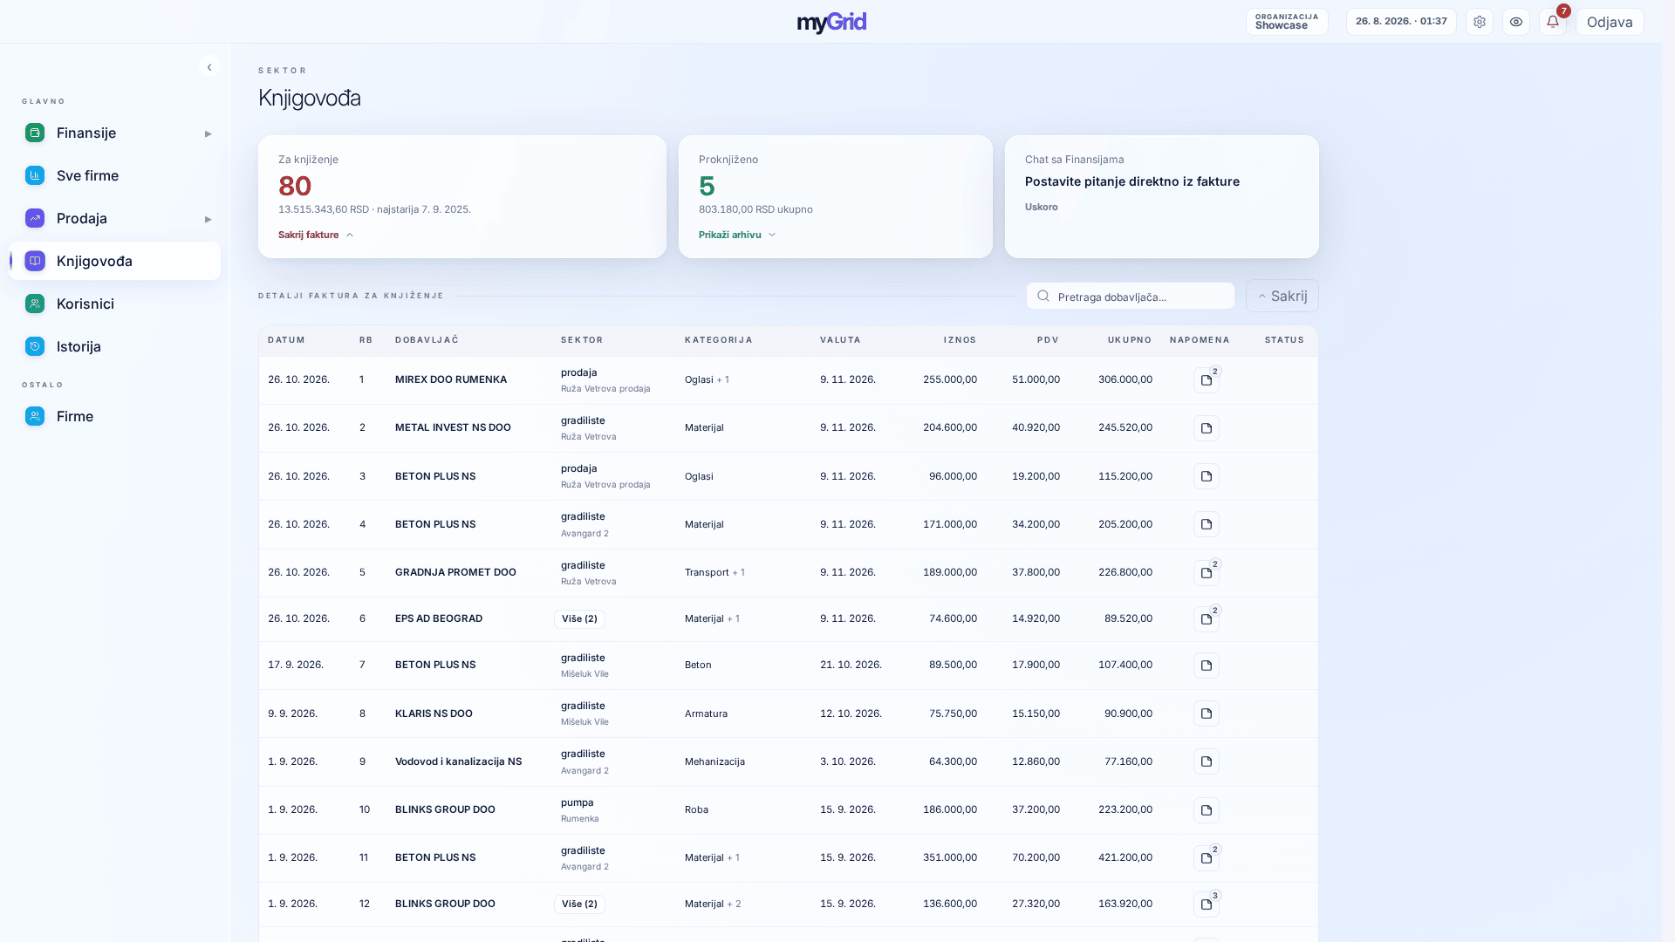Open the Prodaja menu item

pyautogui.click(x=115, y=218)
